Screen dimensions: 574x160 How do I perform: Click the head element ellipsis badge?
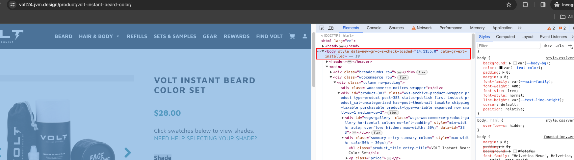coord(341,46)
